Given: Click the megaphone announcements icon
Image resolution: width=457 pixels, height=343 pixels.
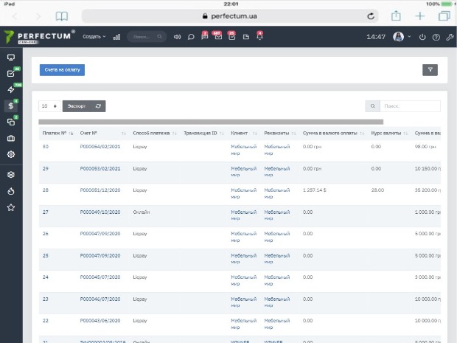Looking at the screenshot, I should [x=177, y=37].
